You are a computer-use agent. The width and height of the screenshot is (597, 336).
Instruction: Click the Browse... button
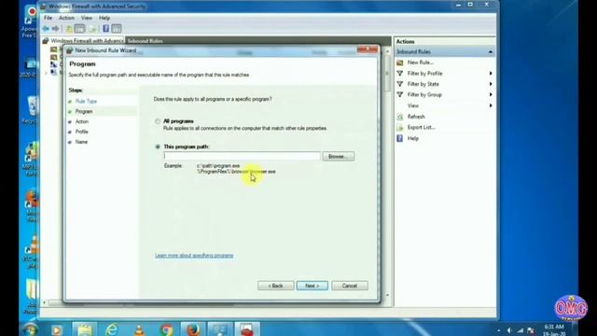(338, 157)
